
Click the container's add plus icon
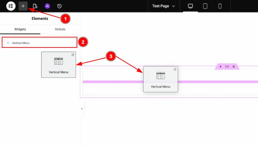pos(220,66)
